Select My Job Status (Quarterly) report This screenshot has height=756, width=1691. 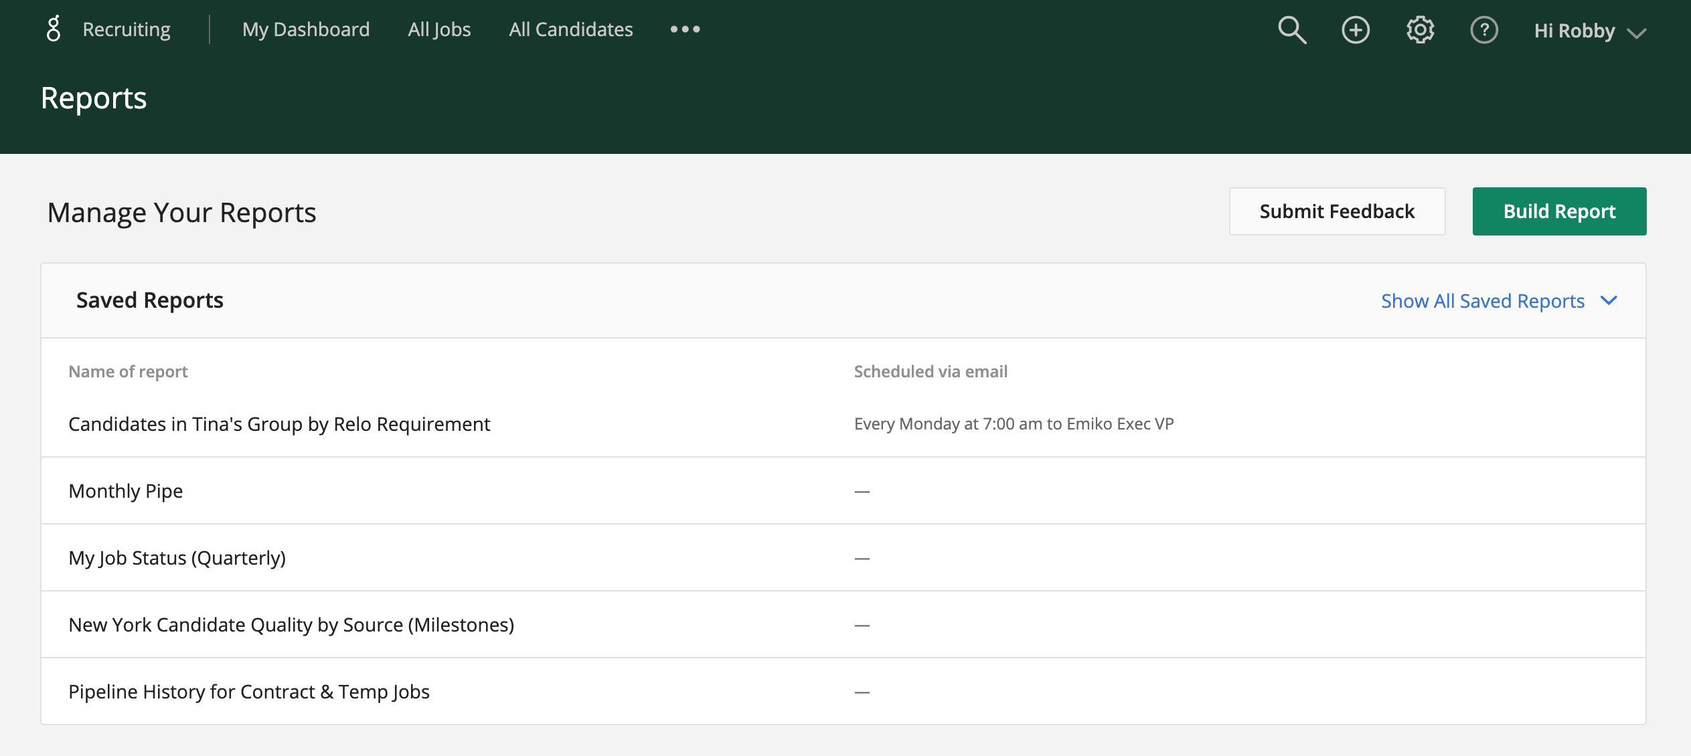[177, 558]
